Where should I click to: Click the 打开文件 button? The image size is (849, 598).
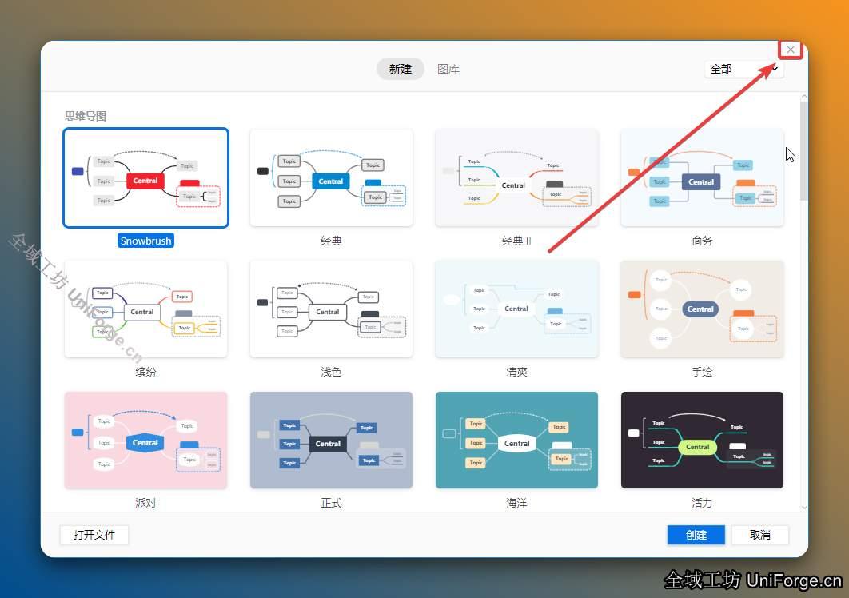(x=94, y=535)
